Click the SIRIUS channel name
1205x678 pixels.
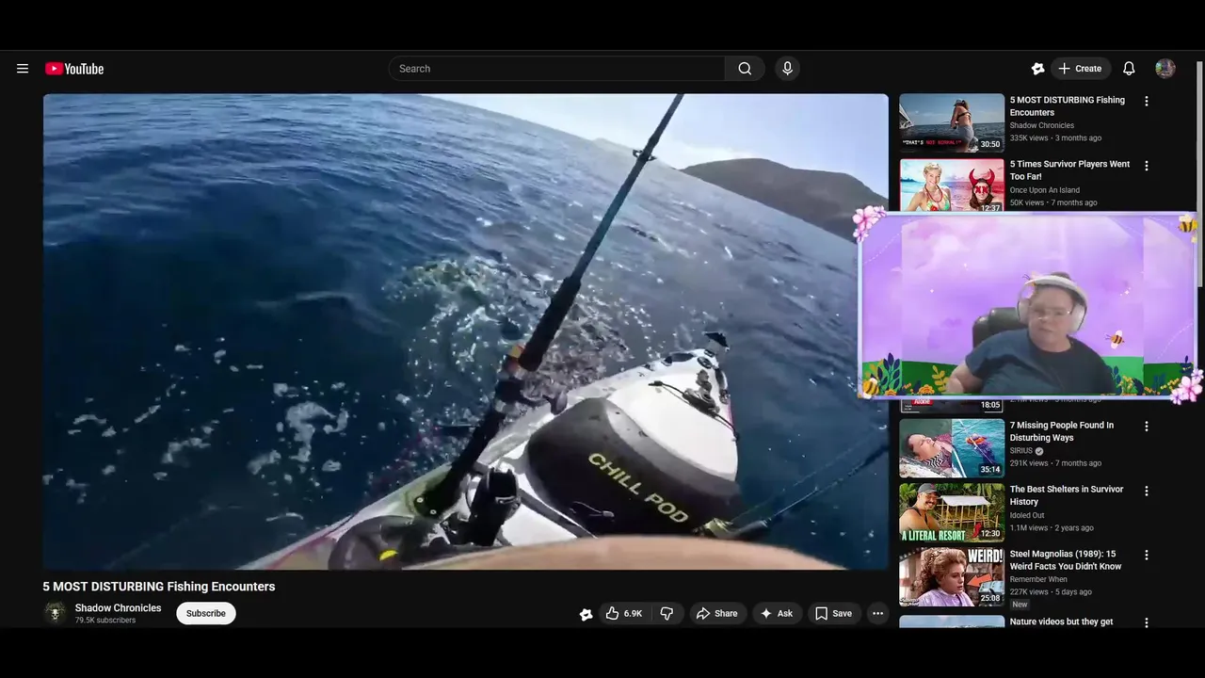point(1021,451)
